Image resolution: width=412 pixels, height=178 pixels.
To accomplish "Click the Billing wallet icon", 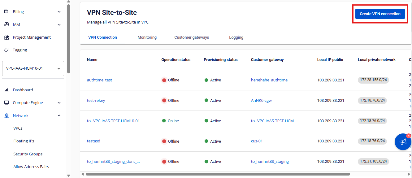I will [6, 12].
